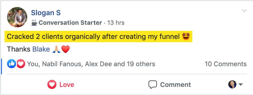
Task: Open post options chevron at top right
Action: [244, 11]
